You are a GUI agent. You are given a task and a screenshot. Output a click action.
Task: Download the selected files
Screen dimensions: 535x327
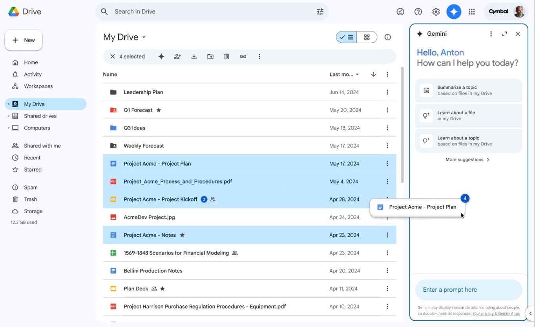click(x=194, y=57)
